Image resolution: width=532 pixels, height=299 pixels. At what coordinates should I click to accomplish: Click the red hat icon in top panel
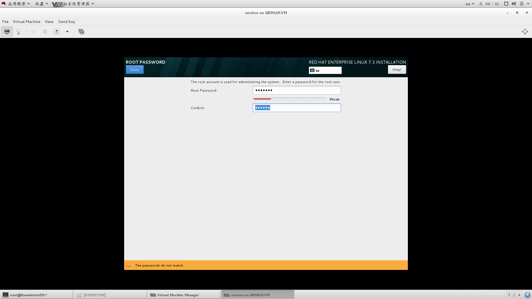(x=4, y=4)
